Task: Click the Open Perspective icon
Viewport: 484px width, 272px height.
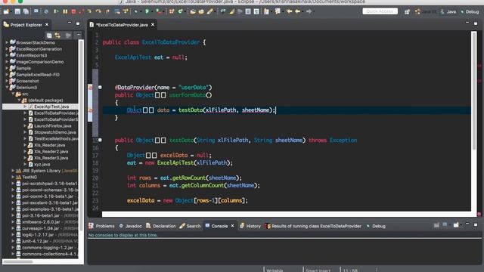Action: tap(407, 11)
